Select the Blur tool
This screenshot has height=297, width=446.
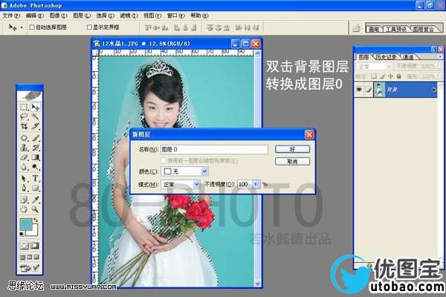click(25, 166)
